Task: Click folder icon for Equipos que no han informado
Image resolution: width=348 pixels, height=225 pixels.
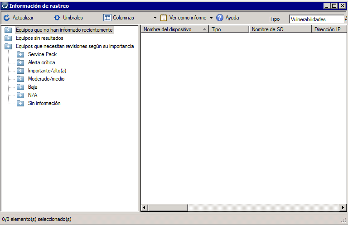Action: pyautogui.click(x=8, y=30)
